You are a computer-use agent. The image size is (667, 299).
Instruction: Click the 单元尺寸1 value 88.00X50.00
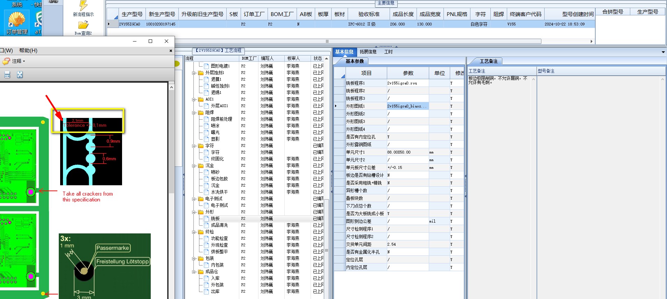coord(408,152)
